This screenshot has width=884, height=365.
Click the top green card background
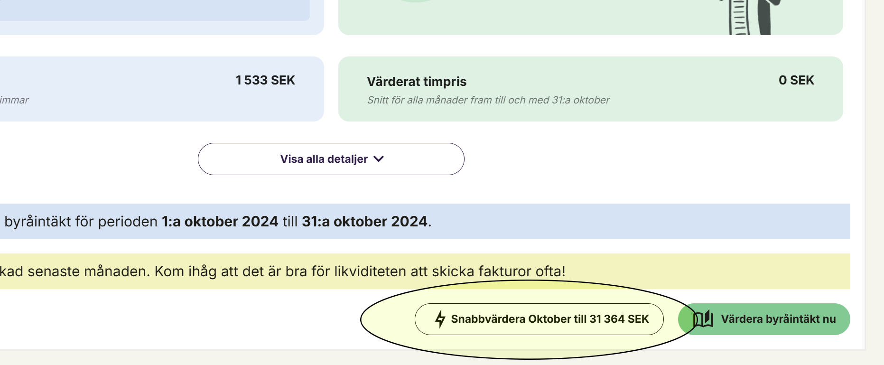tap(522, 17)
